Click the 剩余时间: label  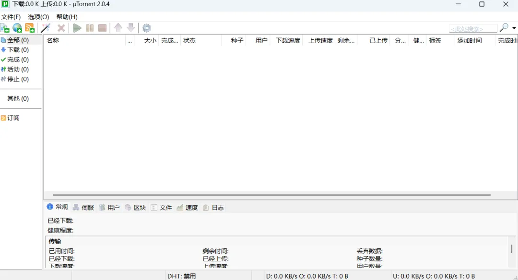click(x=216, y=251)
